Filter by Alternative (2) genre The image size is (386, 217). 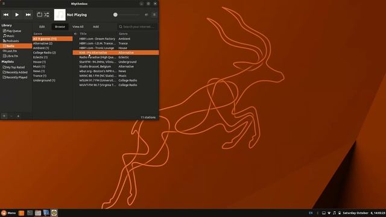click(x=52, y=43)
